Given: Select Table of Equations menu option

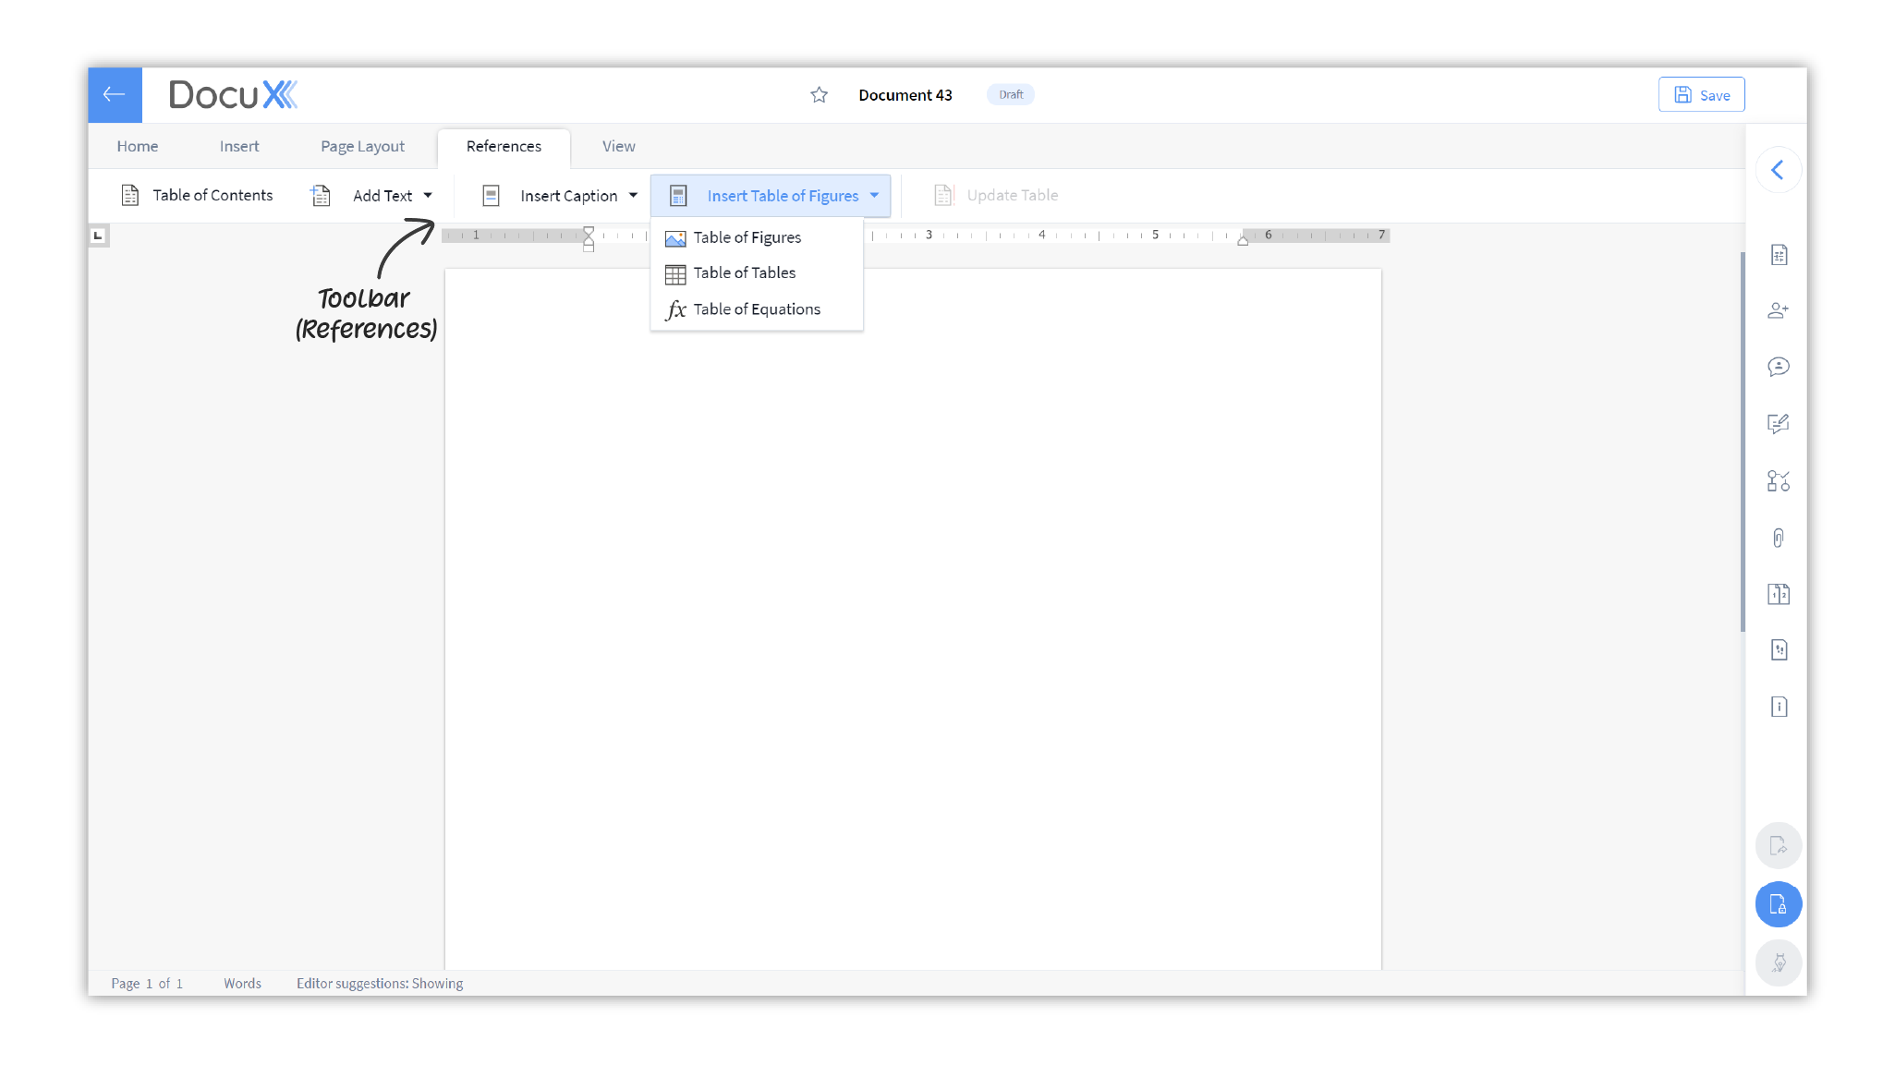Looking at the screenshot, I should (x=758, y=309).
